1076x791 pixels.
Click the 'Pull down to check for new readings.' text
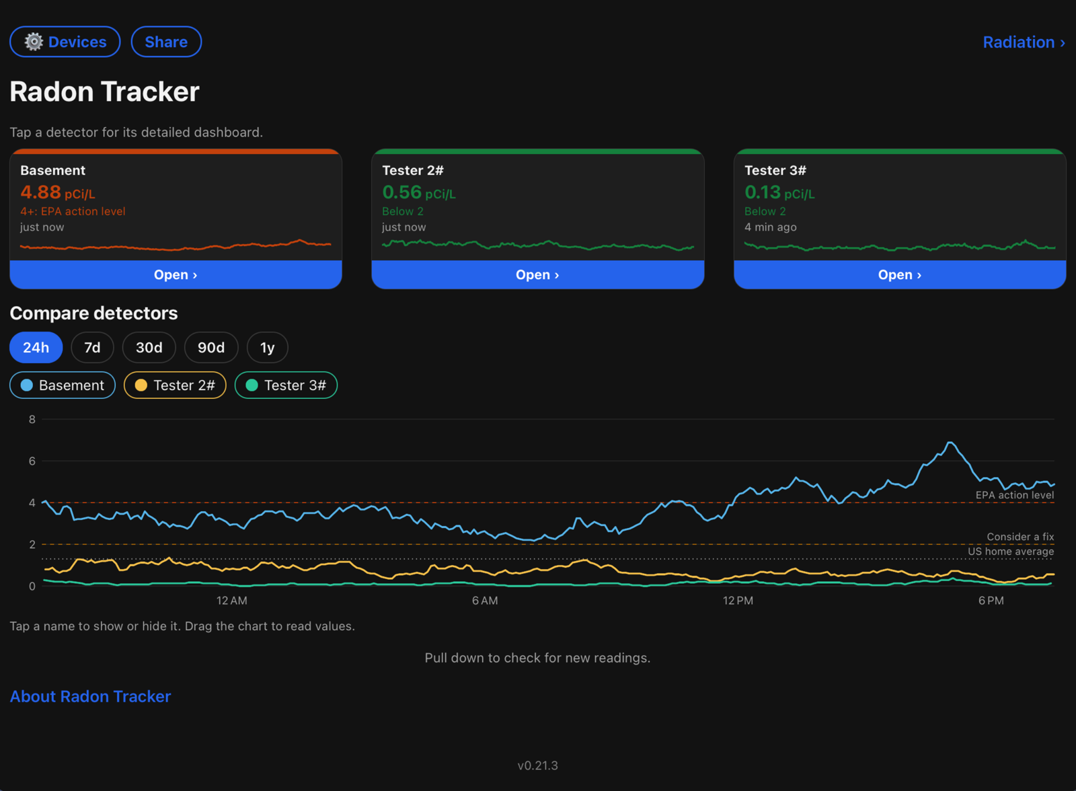[x=537, y=658]
